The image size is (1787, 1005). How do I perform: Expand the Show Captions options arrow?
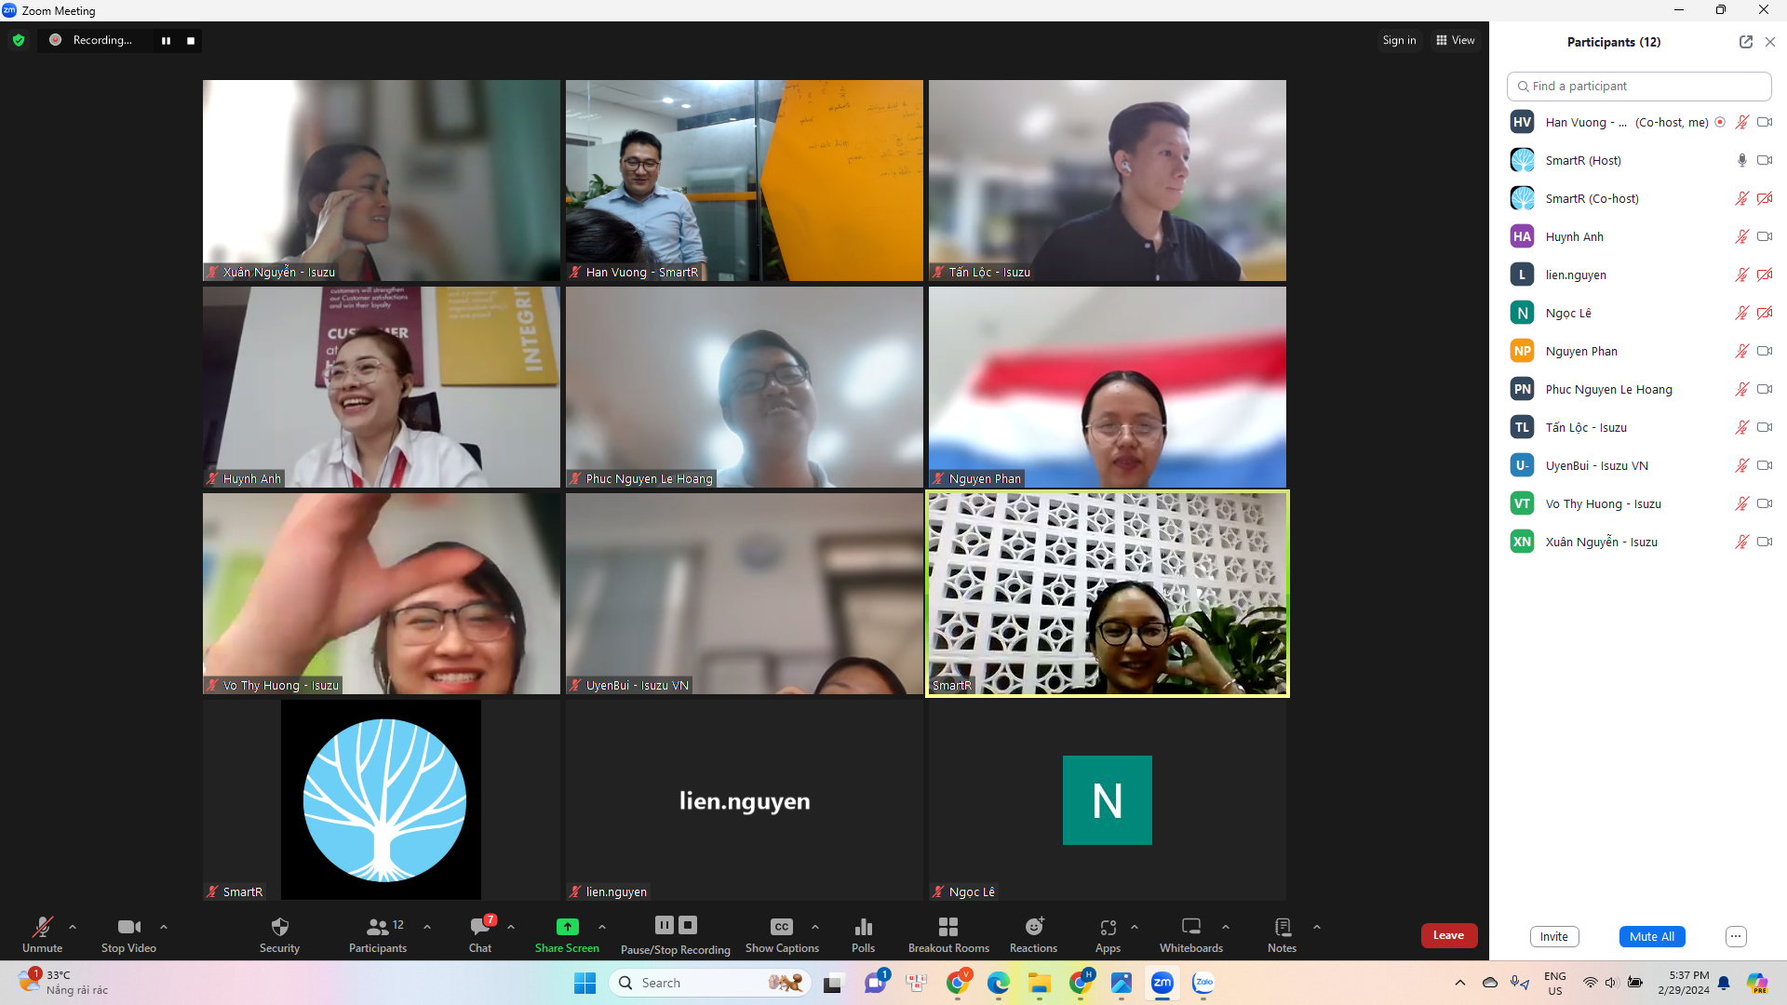click(x=815, y=927)
